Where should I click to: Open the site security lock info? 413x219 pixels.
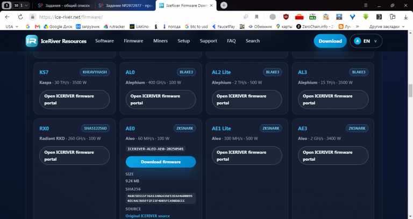(32, 17)
